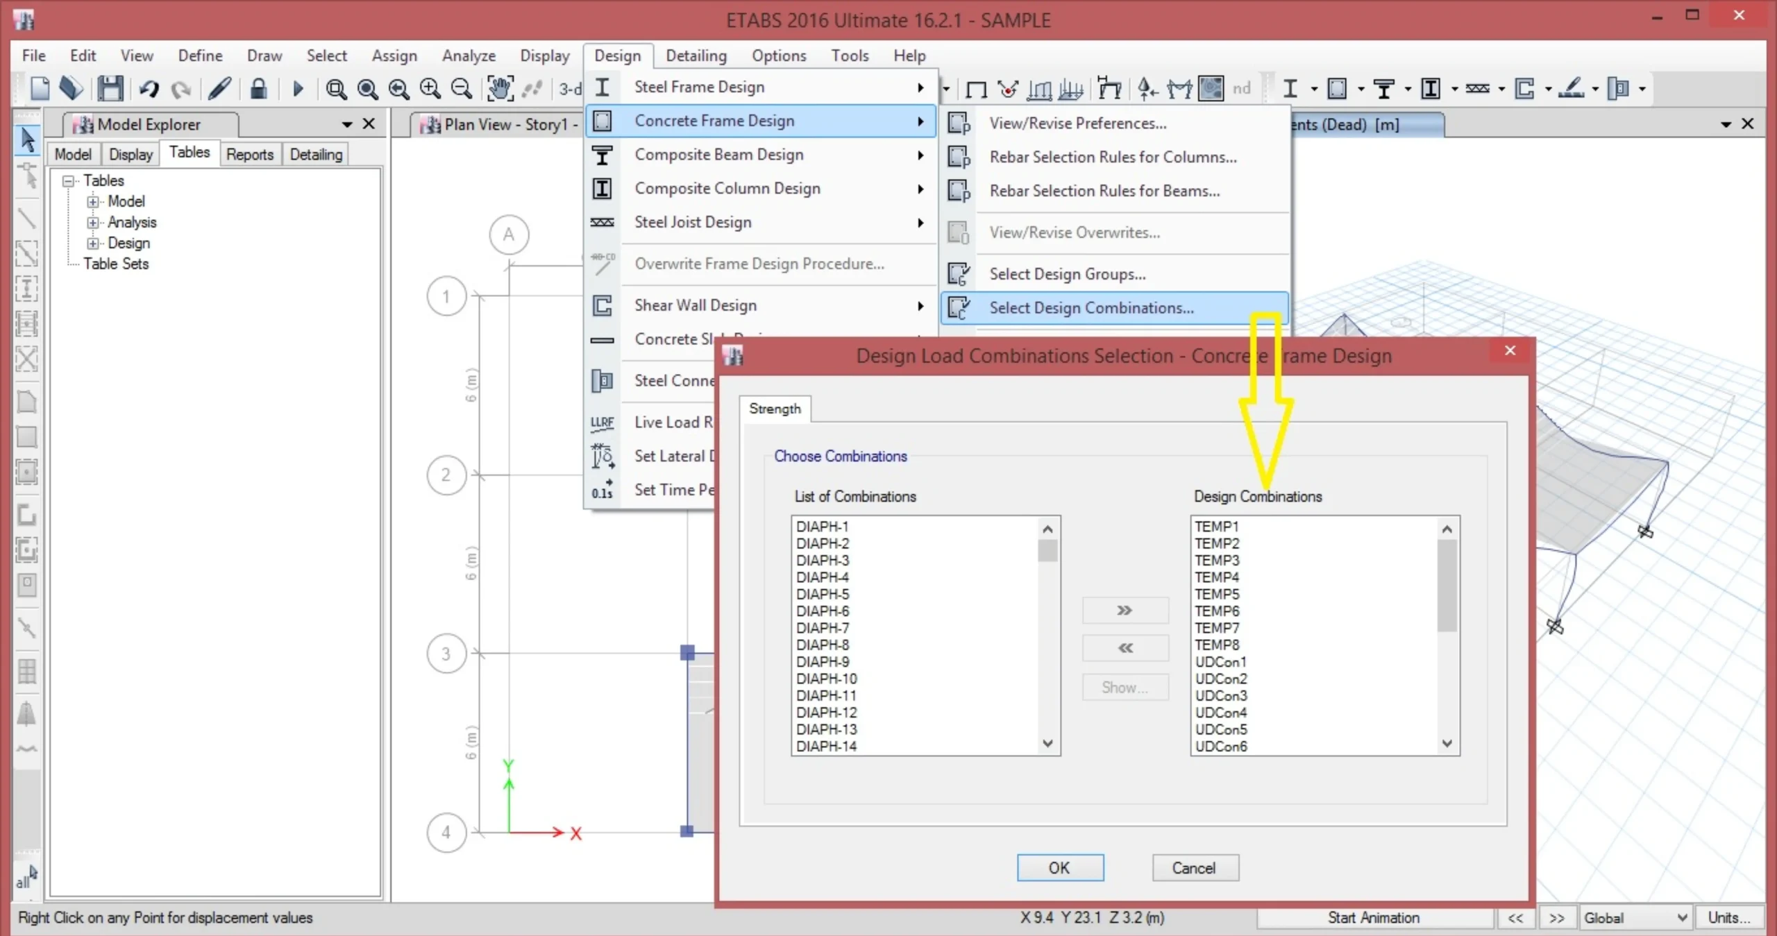Click the pencil edit icon in toolbar
Screen dimensions: 1777x936
219,89
